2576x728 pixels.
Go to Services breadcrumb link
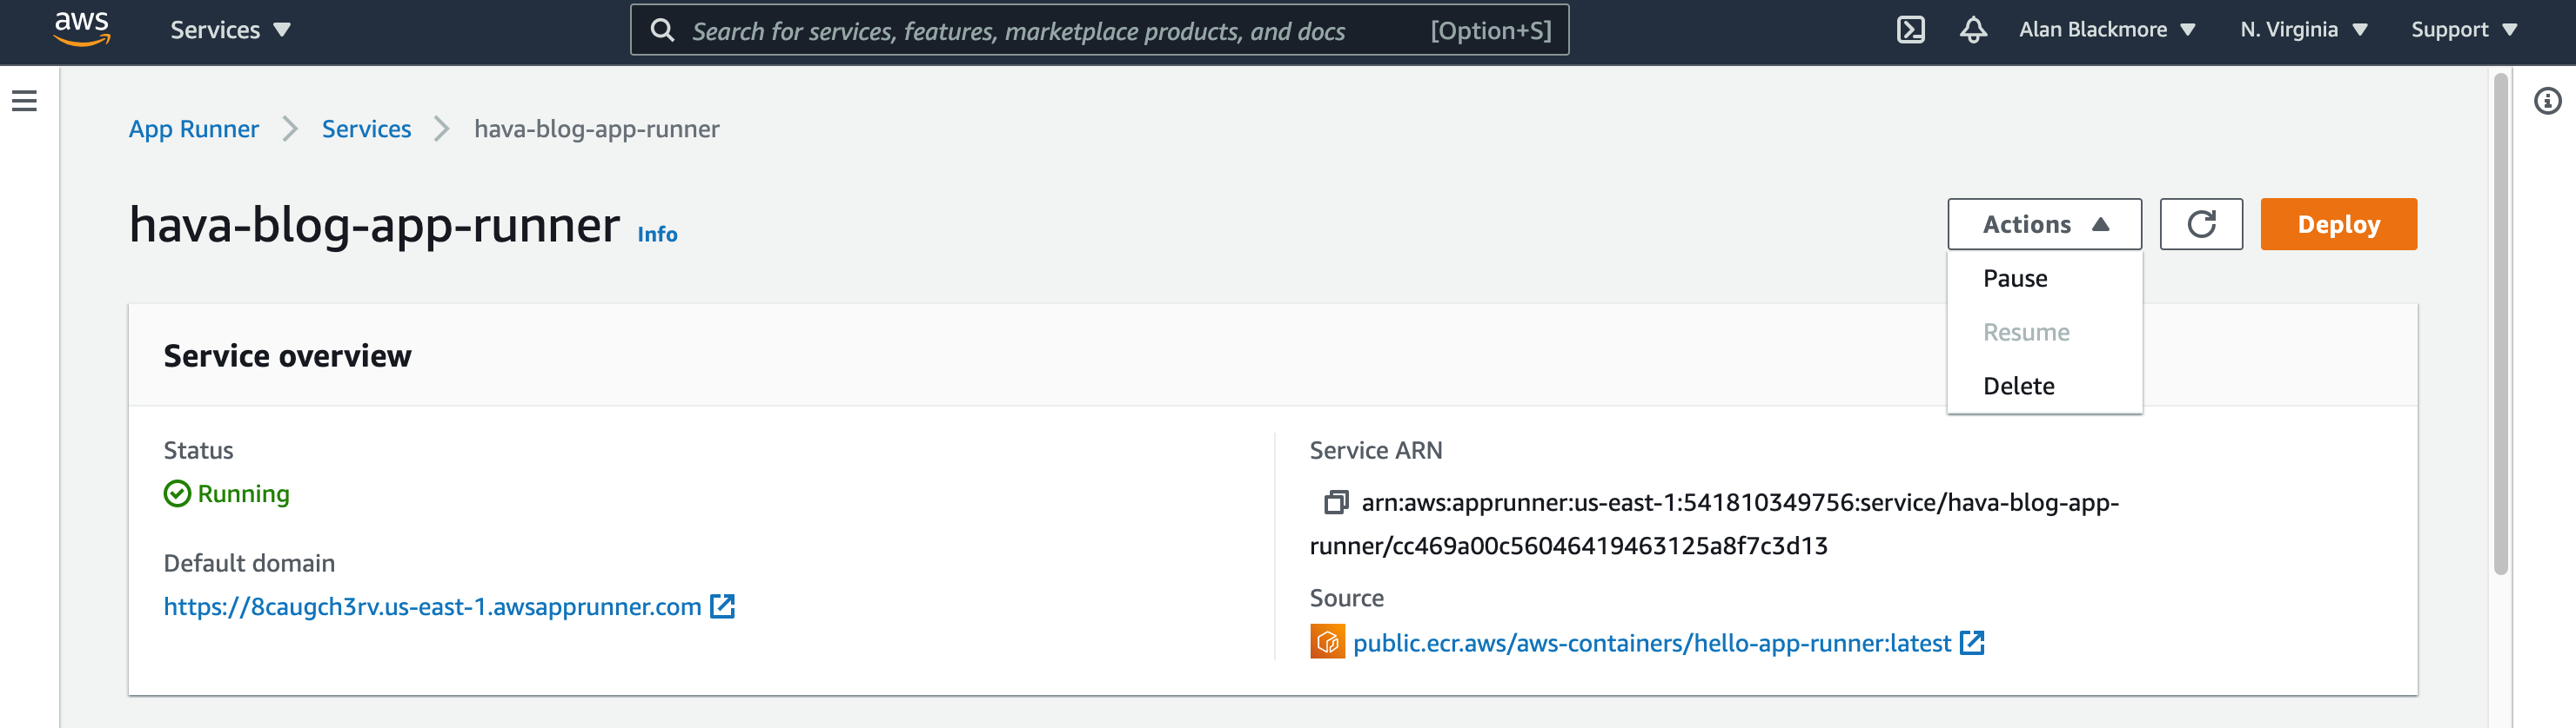[x=366, y=129]
